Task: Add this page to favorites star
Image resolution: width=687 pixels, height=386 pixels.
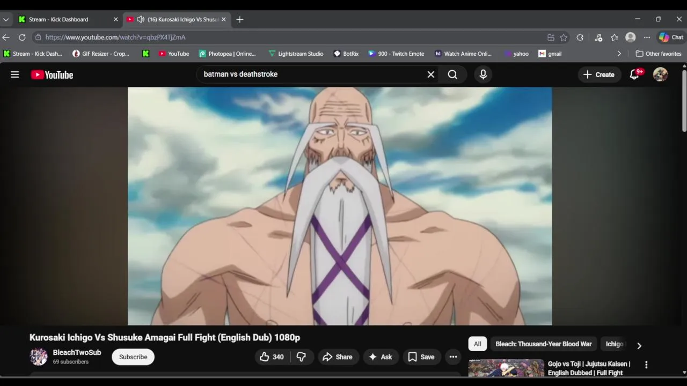Action: (x=564, y=38)
